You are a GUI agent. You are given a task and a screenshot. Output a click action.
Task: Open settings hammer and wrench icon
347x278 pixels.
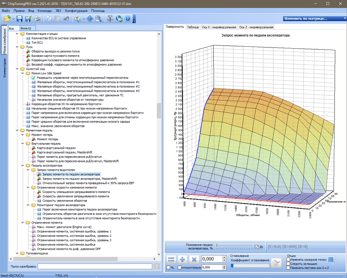(110, 19)
